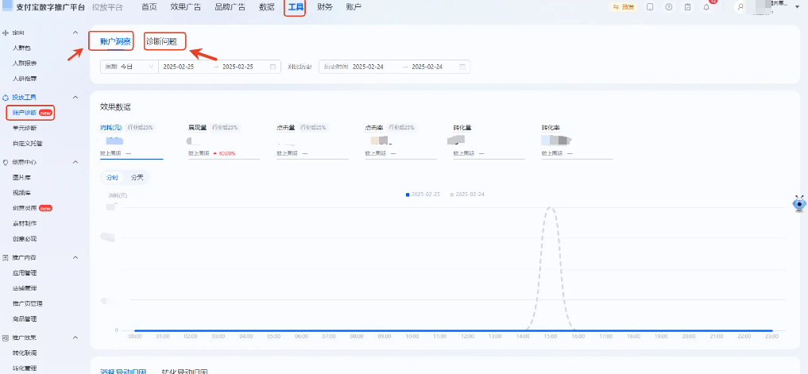Switch to the 账户洞察 tab
Viewport: 808px width, 374px height.
pyautogui.click(x=115, y=42)
